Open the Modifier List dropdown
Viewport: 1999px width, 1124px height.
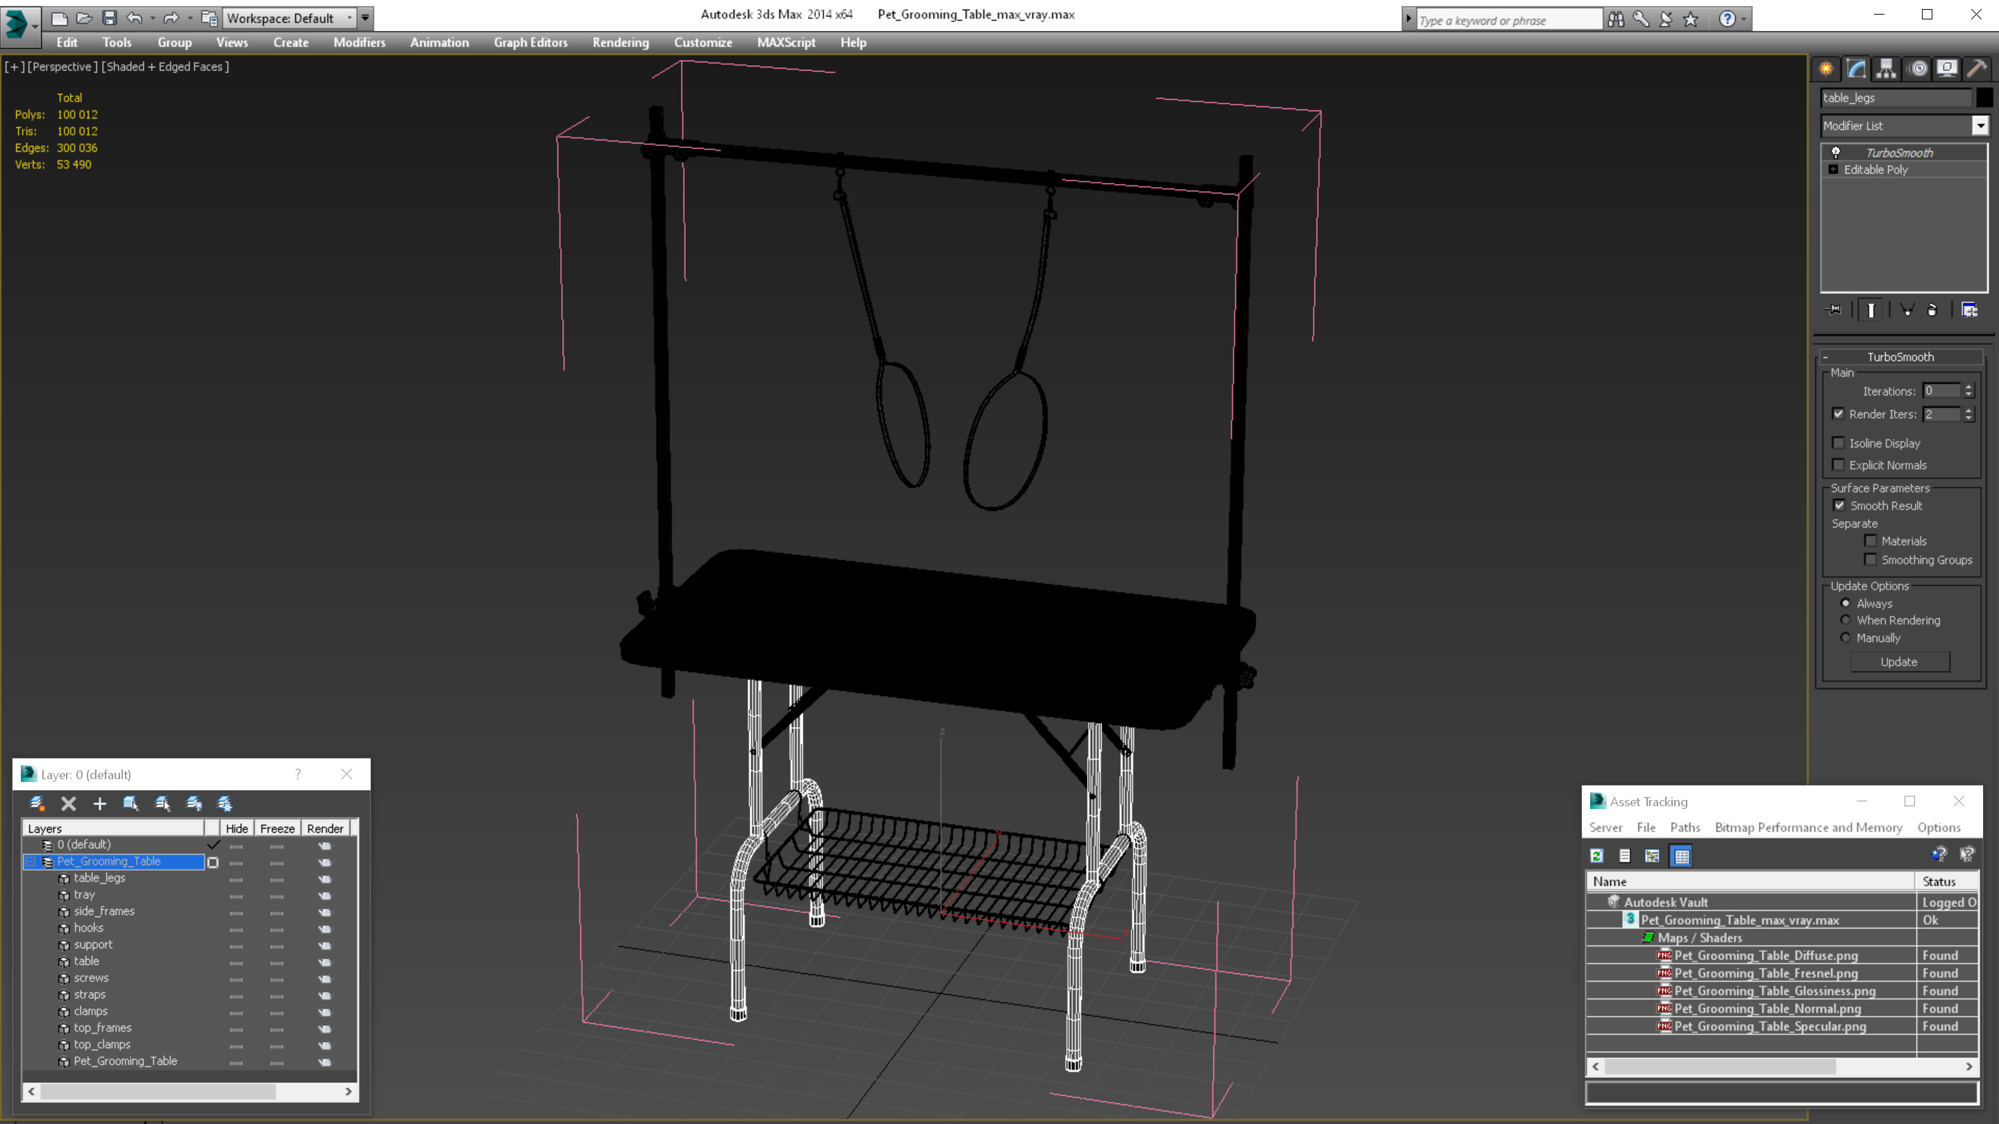tap(1980, 126)
